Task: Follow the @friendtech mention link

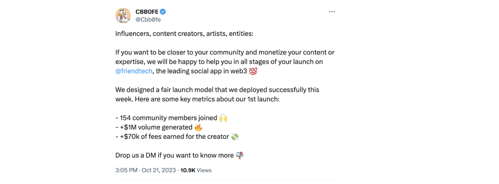Action: point(134,71)
